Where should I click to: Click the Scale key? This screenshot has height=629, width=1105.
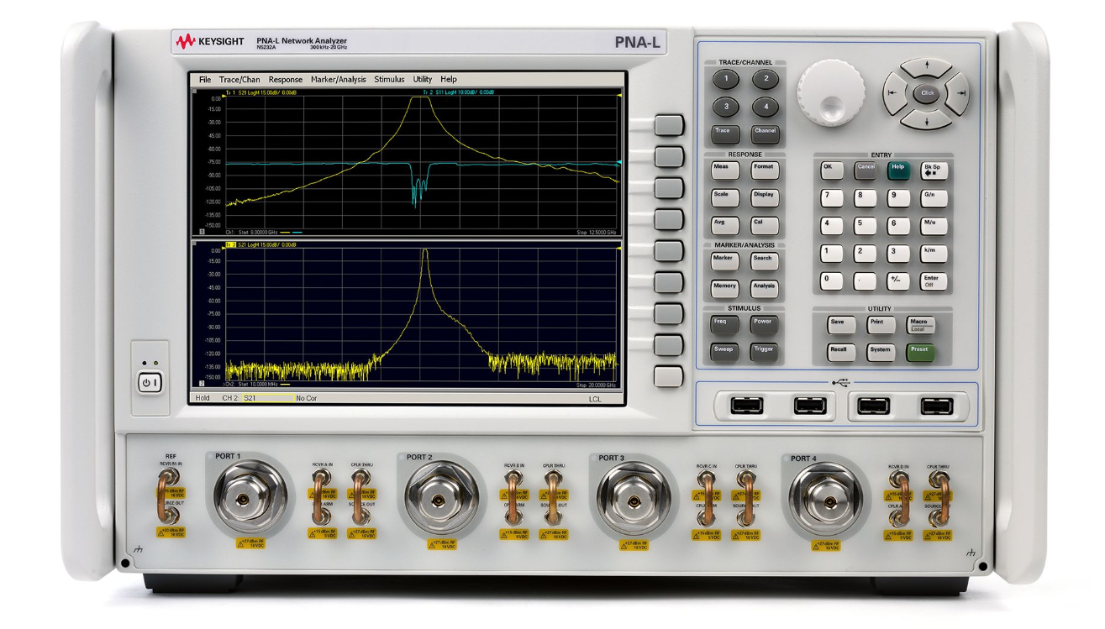point(724,198)
